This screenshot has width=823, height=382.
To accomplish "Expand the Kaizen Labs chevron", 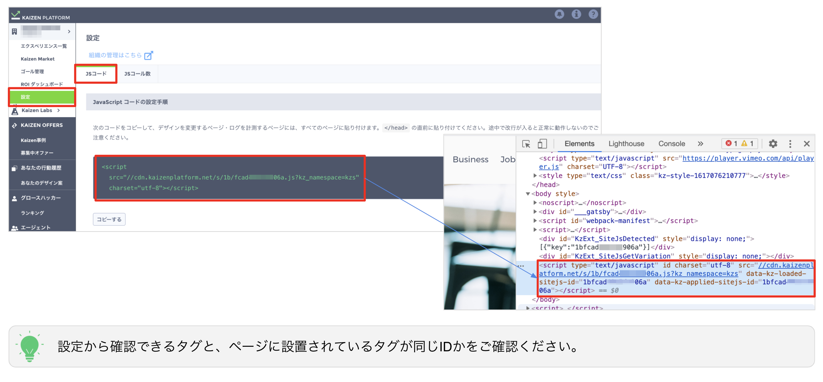I will [x=59, y=110].
